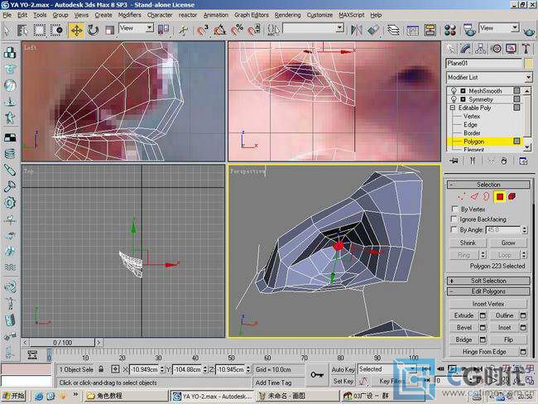This screenshot has width=538, height=404.
Task: Open Render Scene dialog teapot icon
Action: (469, 31)
